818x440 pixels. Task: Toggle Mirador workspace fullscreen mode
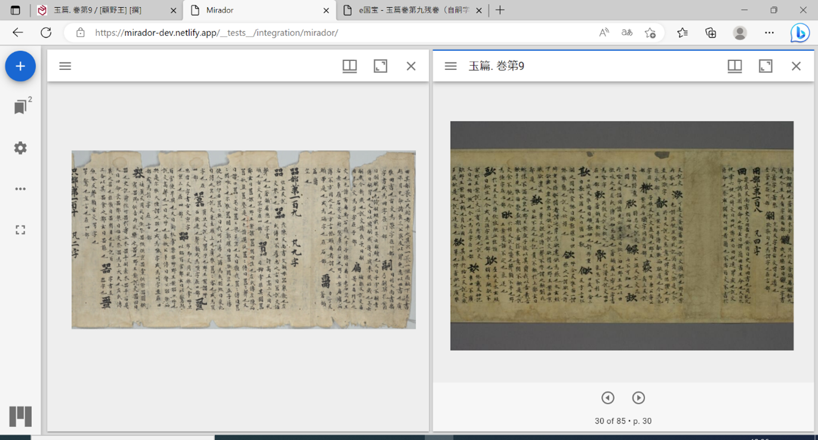click(x=20, y=230)
